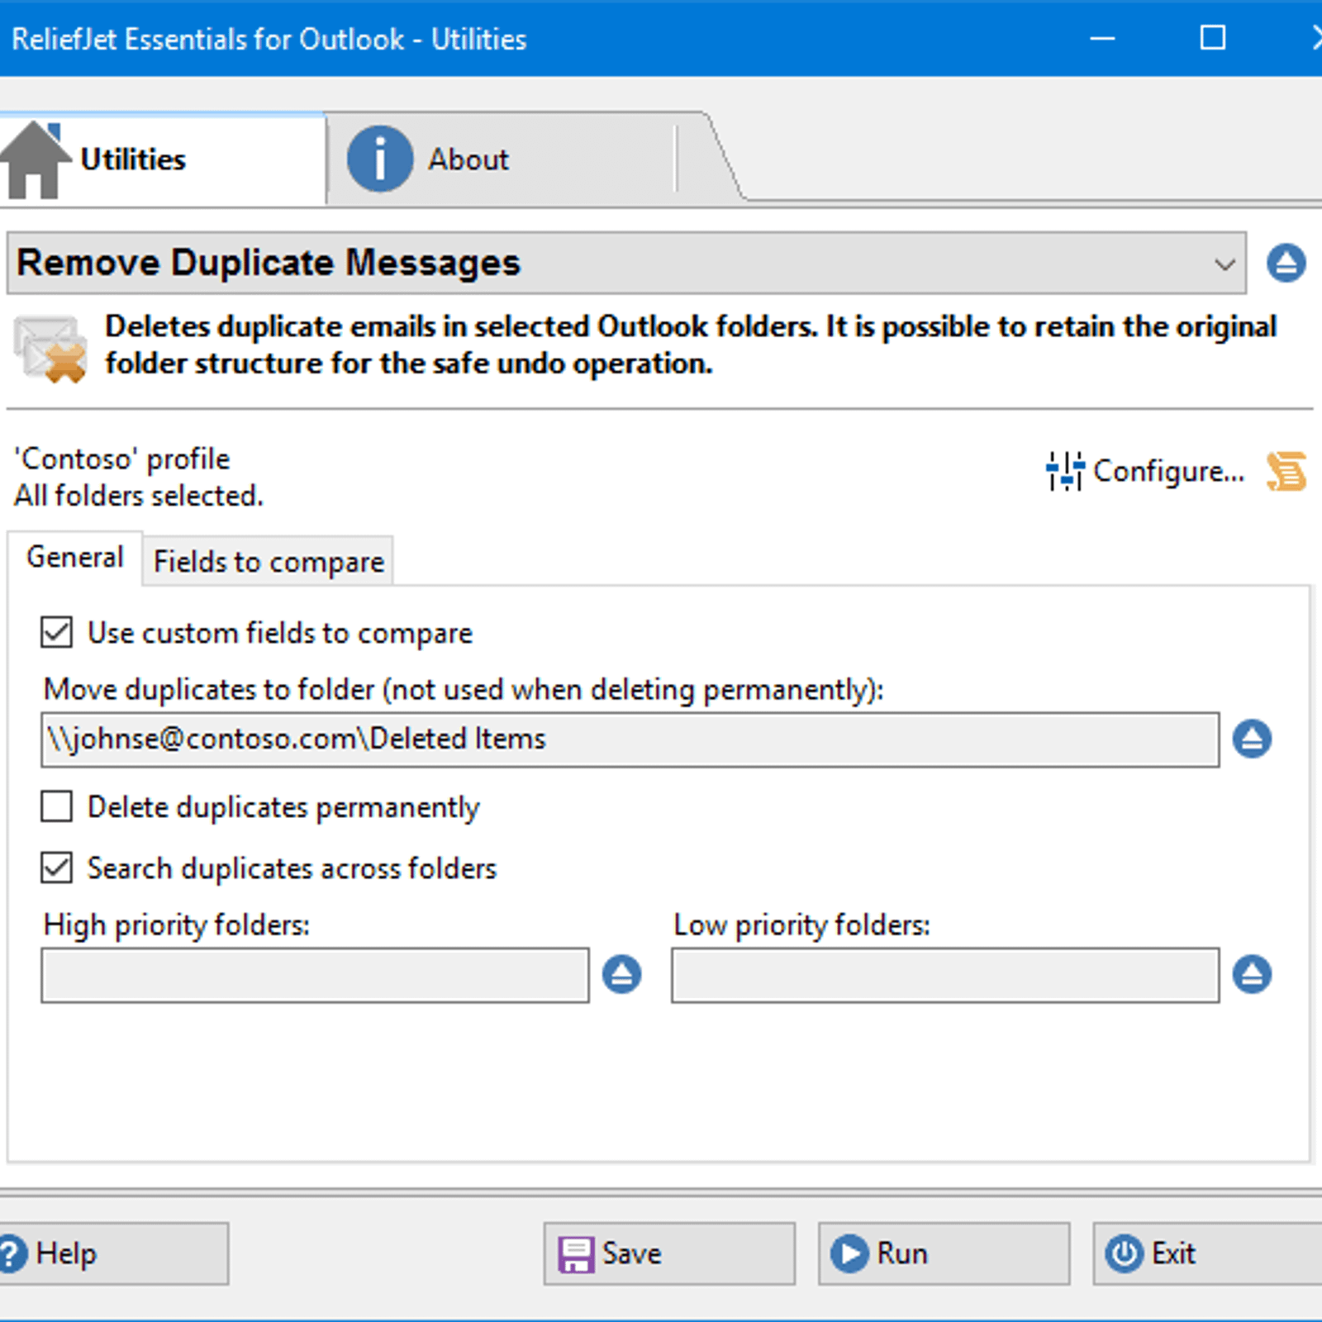Click the Run button
Viewport: 1322px width, 1322px height.
pyautogui.click(x=944, y=1253)
